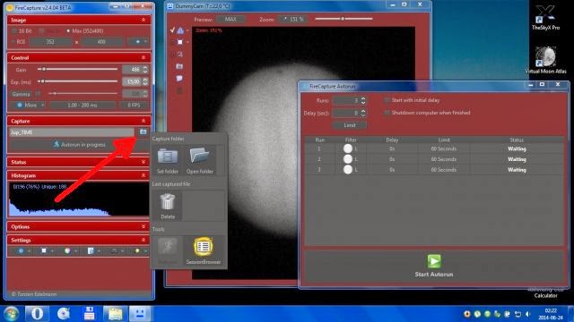Image resolution: width=574 pixels, height=322 pixels.
Task: Adjust the DummyCam Zoom slider
Action: click(344, 19)
